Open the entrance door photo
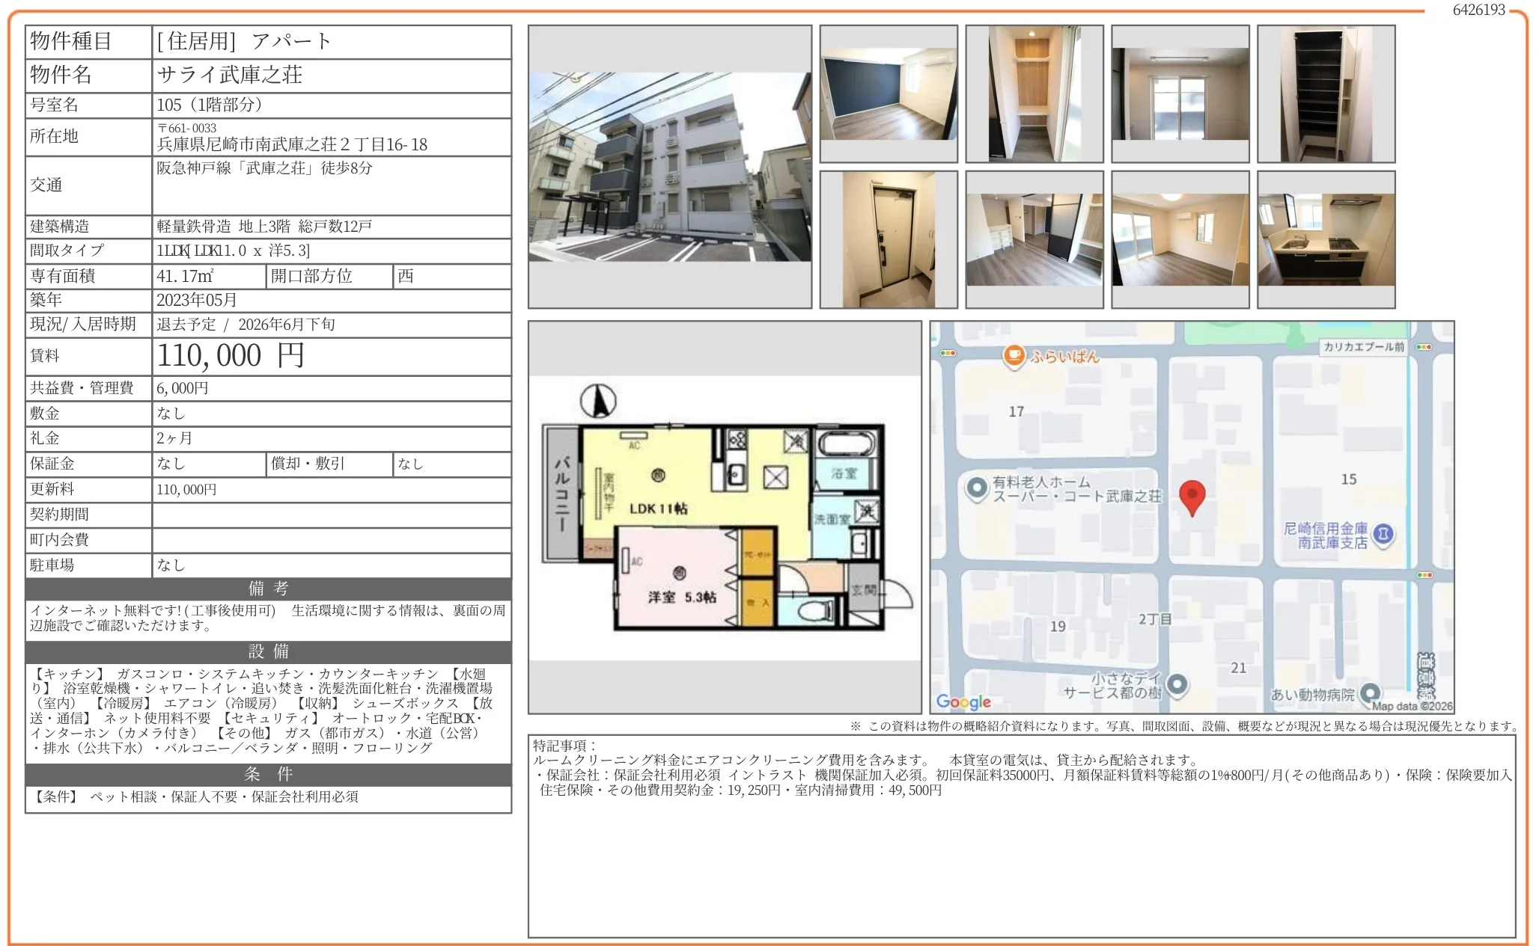 pyautogui.click(x=889, y=240)
